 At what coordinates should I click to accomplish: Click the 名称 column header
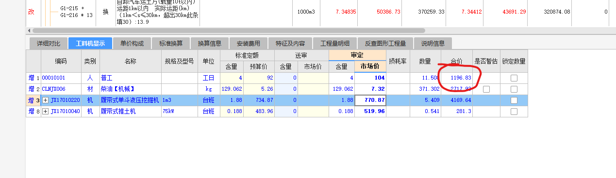(130, 61)
